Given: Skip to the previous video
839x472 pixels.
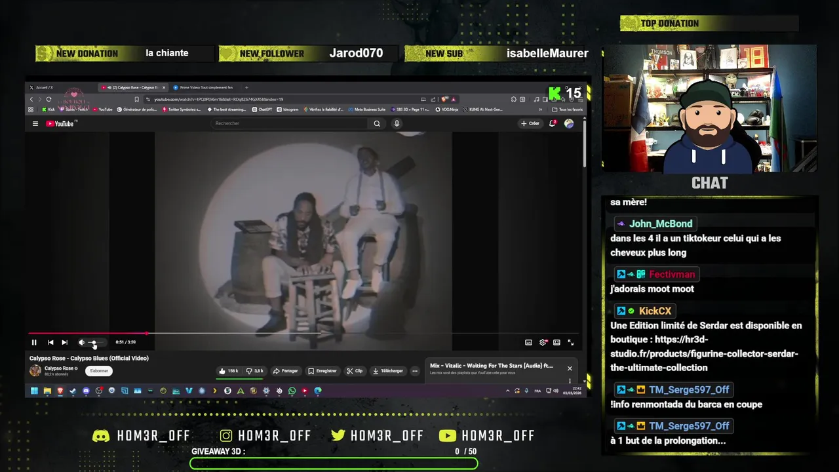Looking at the screenshot, I should [x=50, y=342].
